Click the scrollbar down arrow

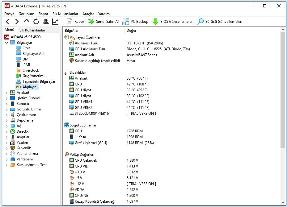click(x=283, y=202)
